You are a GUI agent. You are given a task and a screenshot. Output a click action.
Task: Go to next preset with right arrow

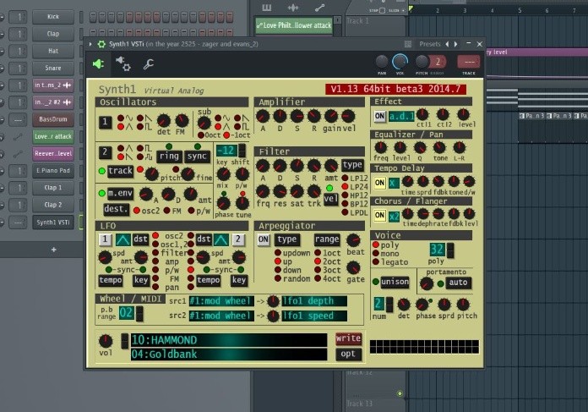click(455, 44)
